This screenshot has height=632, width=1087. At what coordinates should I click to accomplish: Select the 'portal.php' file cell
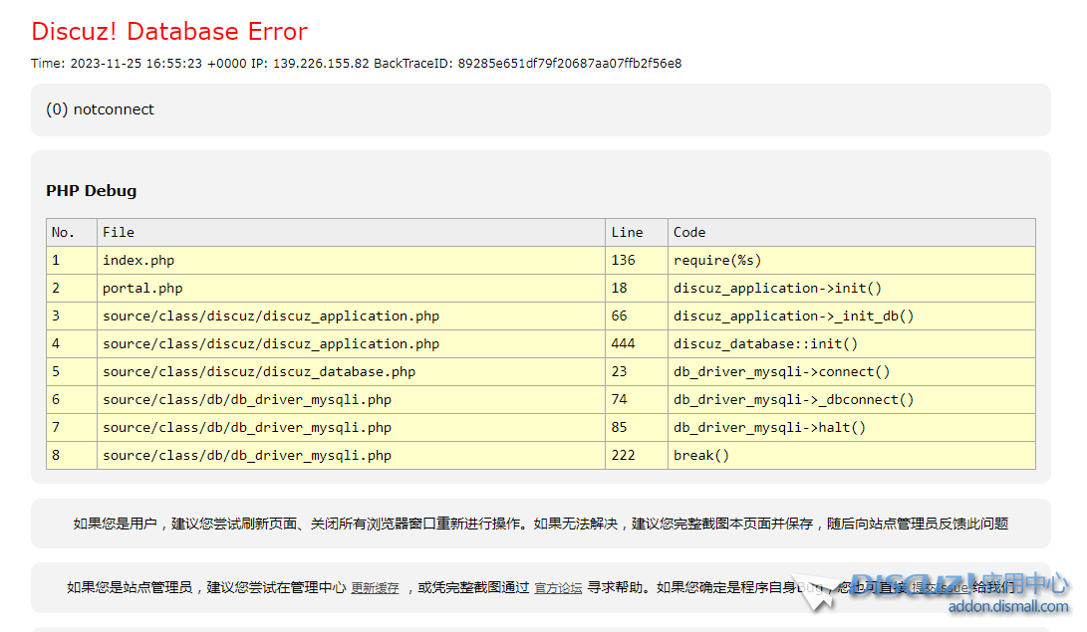coord(351,288)
